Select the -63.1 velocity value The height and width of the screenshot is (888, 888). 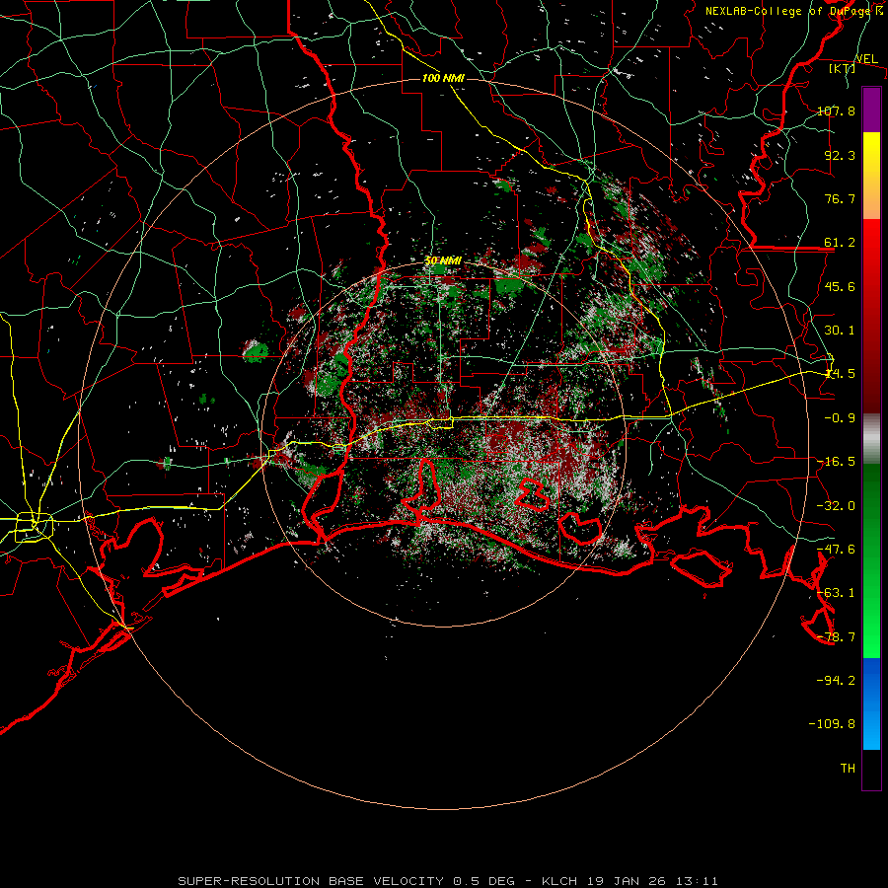pos(836,593)
